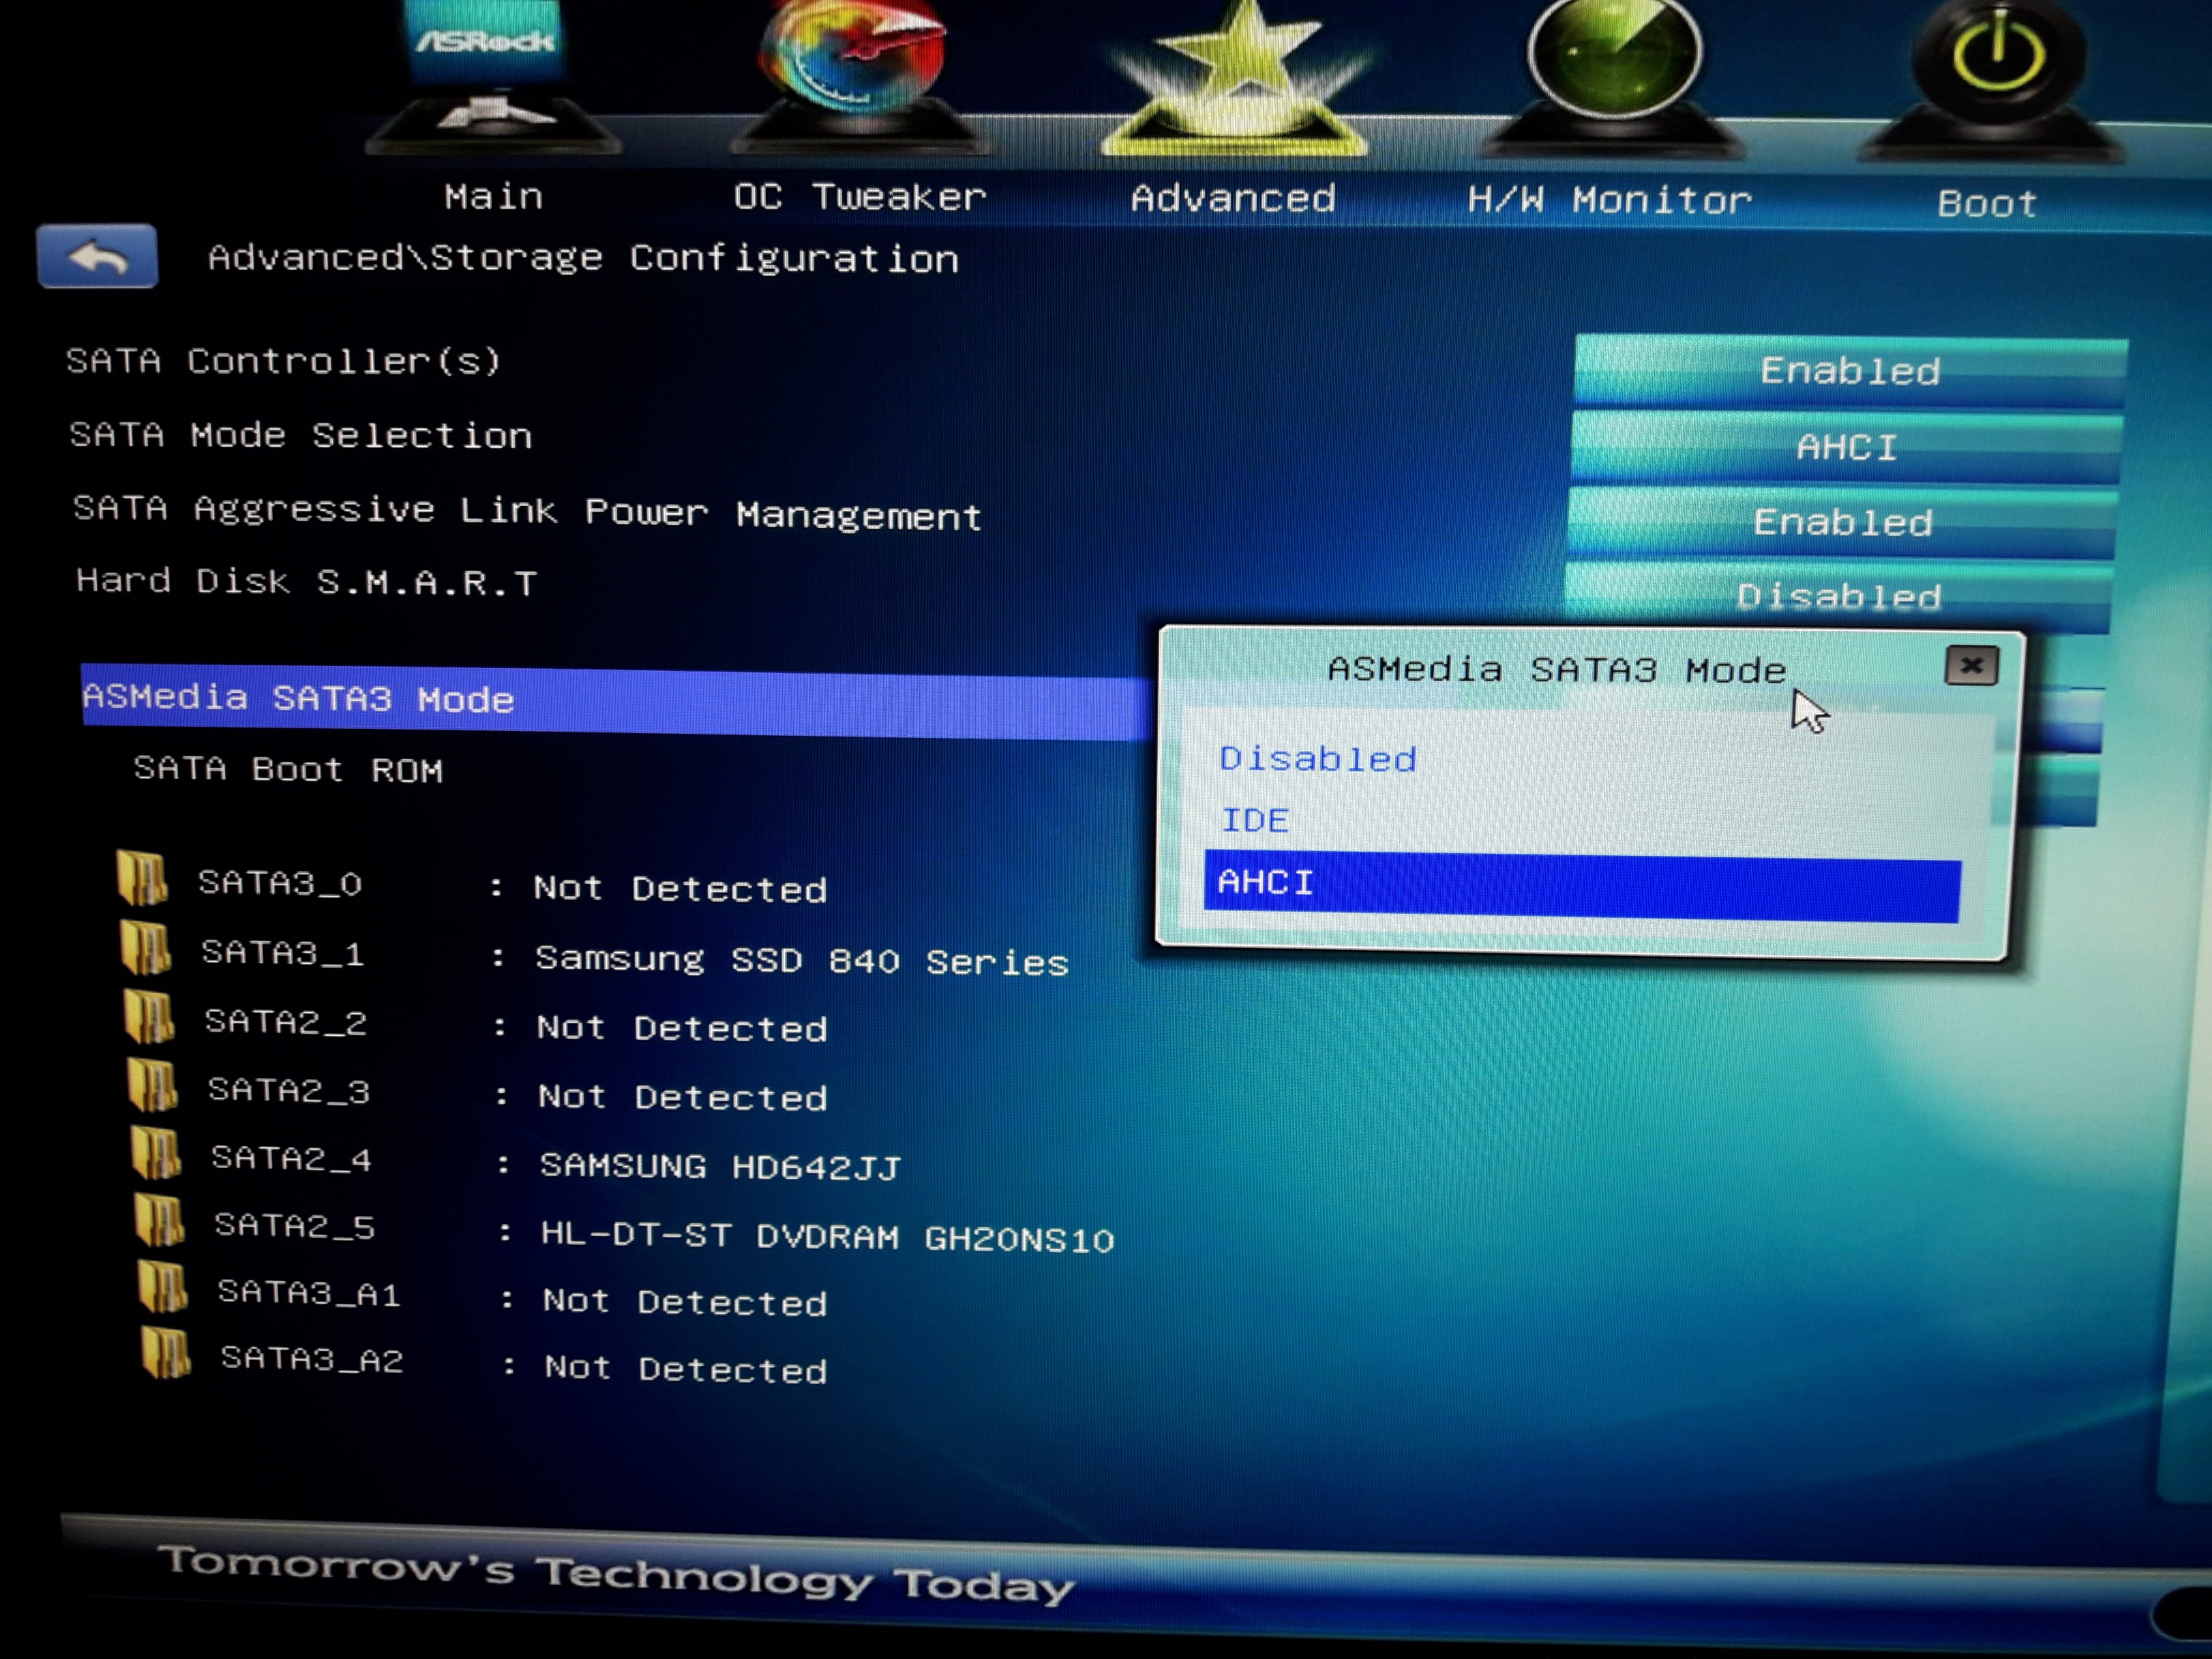
Task: Click the ASMedia SATA3 Mode popup title
Action: (x=1557, y=669)
